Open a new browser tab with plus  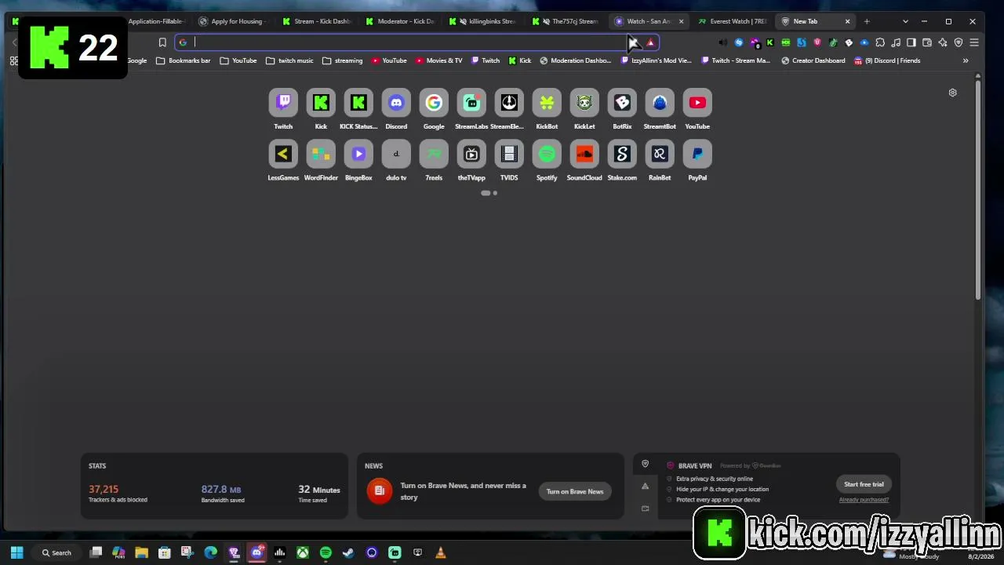(x=867, y=21)
